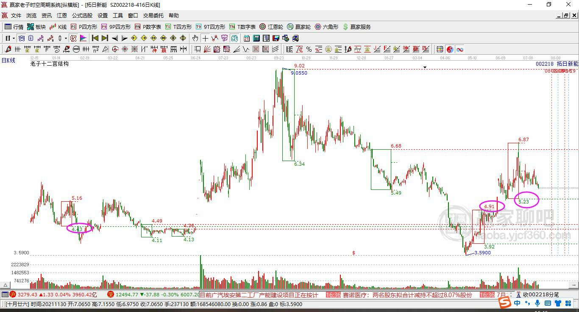Click the calendar date icon
Screen dimensions: 579x312
click(246, 38)
